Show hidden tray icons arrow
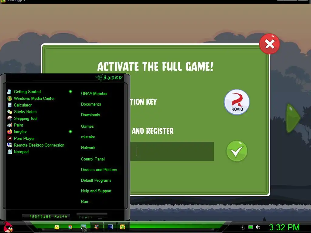This screenshot has width=311, height=233. click(243, 228)
